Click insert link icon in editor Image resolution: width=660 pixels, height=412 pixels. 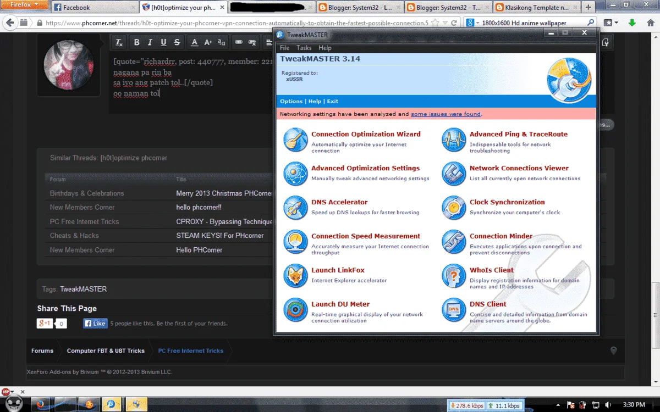pos(239,42)
